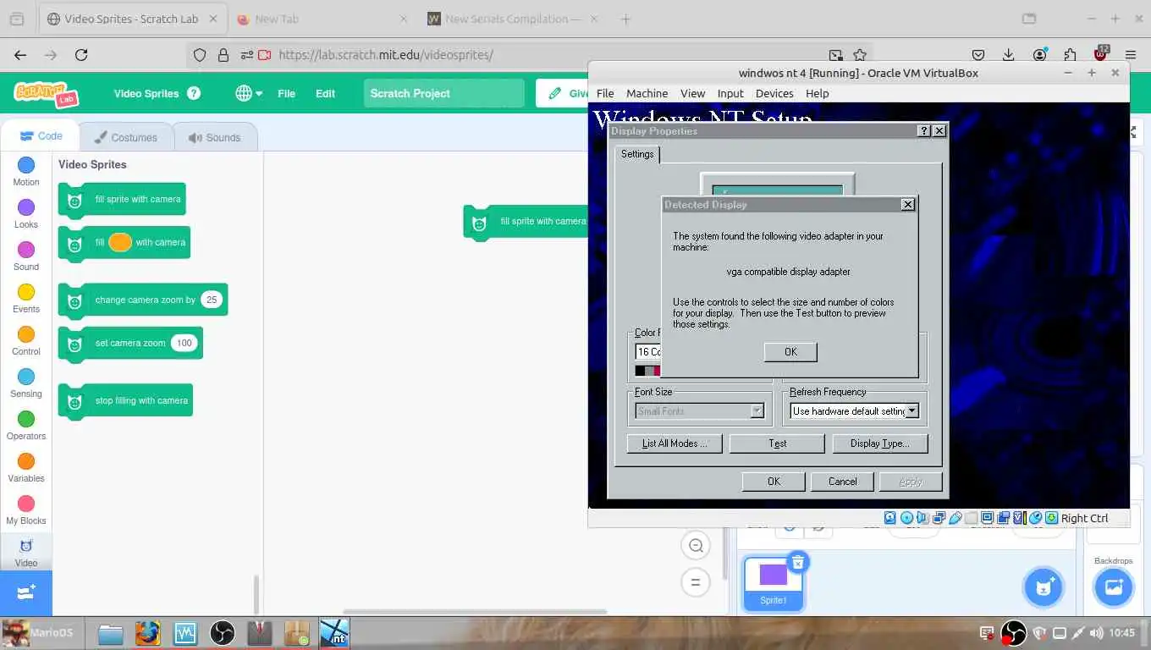Viewport: 1151px width, 650px height.
Task: Open the choose a sprite button
Action: [x=1044, y=587]
